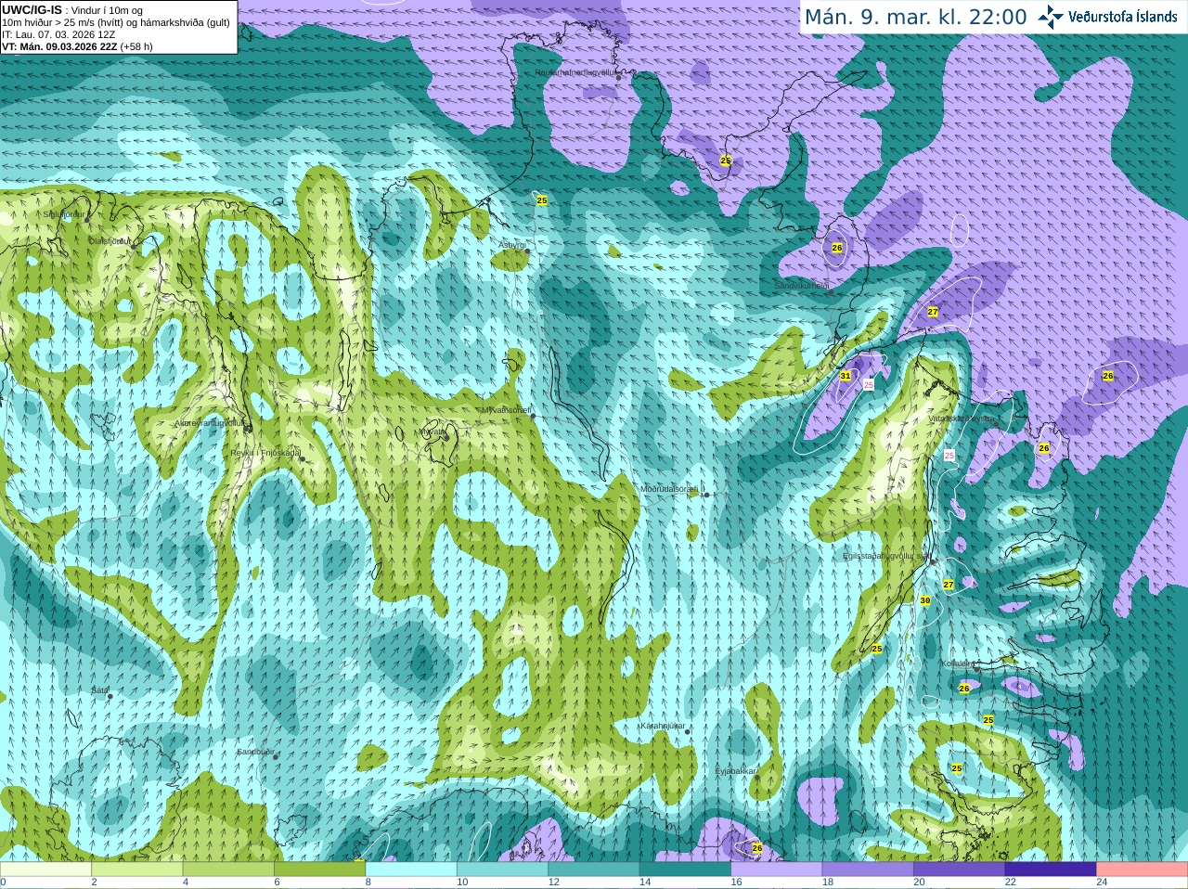Click the legend value 16
The image size is (1188, 889).
click(735, 883)
